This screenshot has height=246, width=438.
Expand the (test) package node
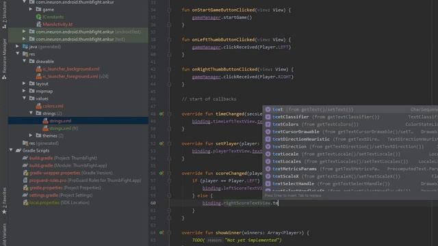25,40
